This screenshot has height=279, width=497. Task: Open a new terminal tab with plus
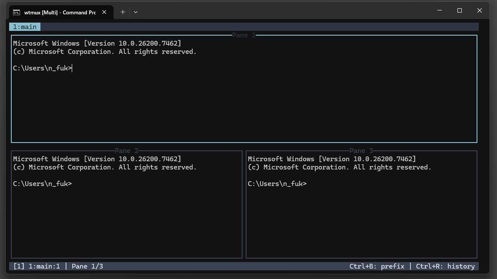point(123,12)
